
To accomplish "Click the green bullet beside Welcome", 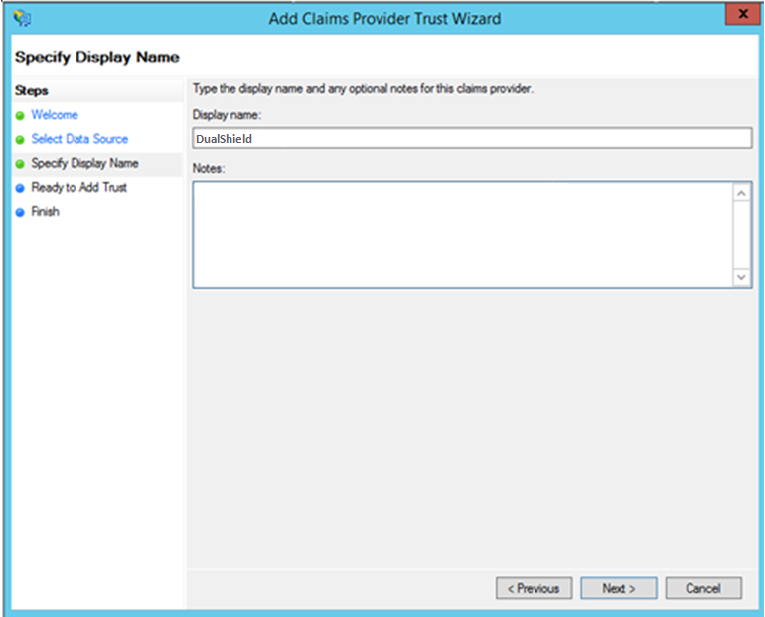I will (x=19, y=116).
